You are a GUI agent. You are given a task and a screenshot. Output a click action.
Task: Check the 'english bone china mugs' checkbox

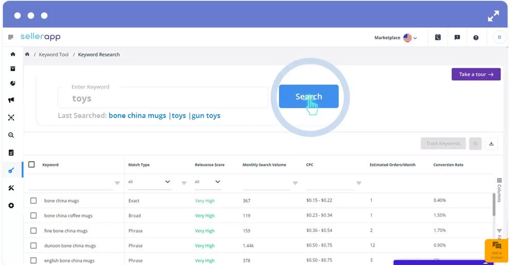coord(33,260)
